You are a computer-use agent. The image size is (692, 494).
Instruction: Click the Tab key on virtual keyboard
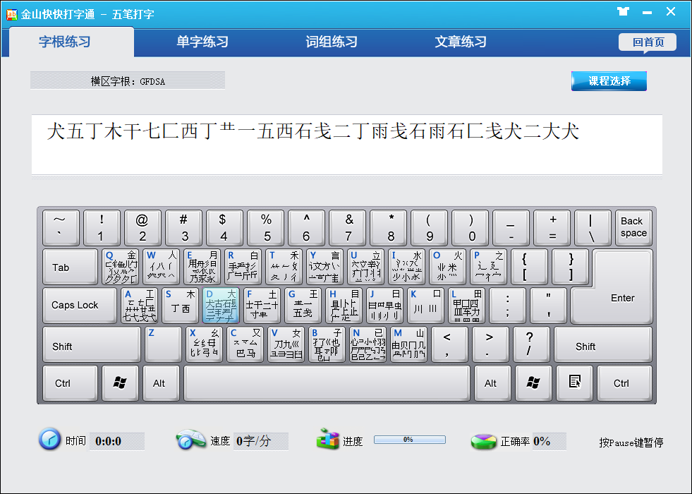[70, 267]
